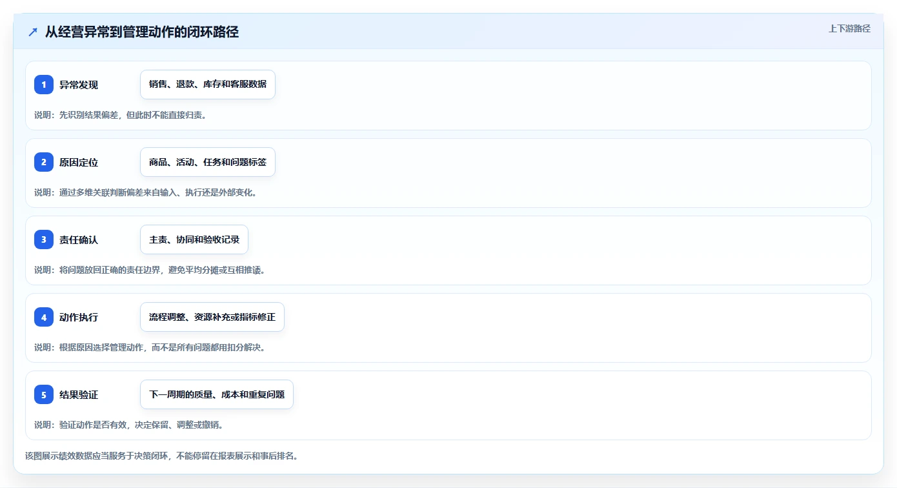
Task: Select step number 4 badge
Action: (44, 317)
